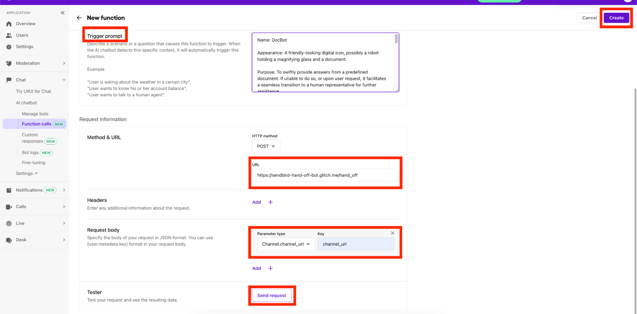Select the Chat bubble icon
The image size is (637, 314).
pyautogui.click(x=9, y=80)
